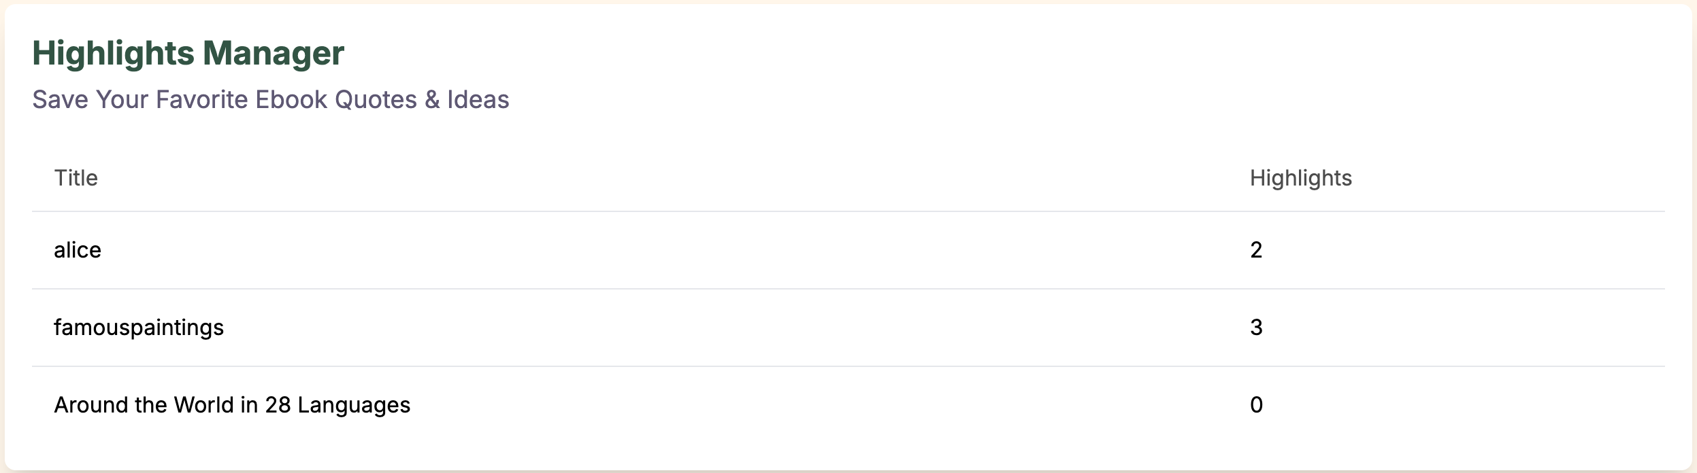The width and height of the screenshot is (1697, 473).
Task: Click the word Highlights in the page heading
Action: click(x=114, y=53)
